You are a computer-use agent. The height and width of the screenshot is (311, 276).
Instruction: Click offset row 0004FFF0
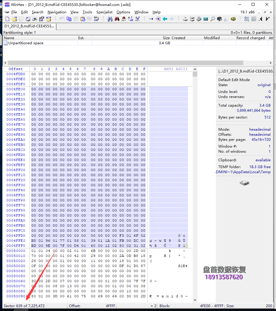pyautogui.click(x=16, y=246)
